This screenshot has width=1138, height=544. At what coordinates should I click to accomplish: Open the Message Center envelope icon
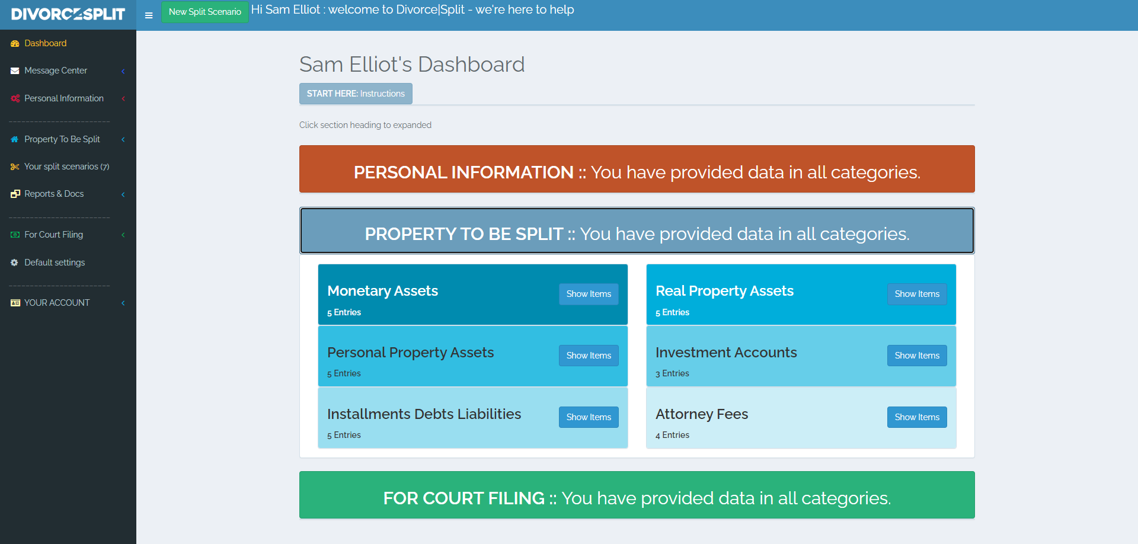[x=14, y=70]
